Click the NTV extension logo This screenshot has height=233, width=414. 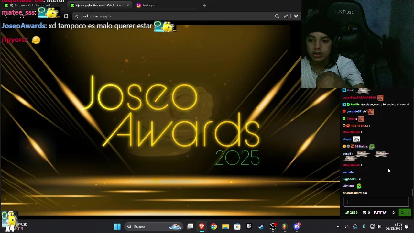click(x=380, y=213)
